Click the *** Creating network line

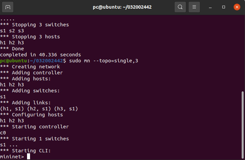30,67
